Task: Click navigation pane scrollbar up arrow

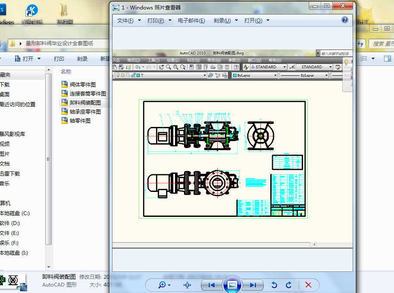Action: tap(49, 70)
